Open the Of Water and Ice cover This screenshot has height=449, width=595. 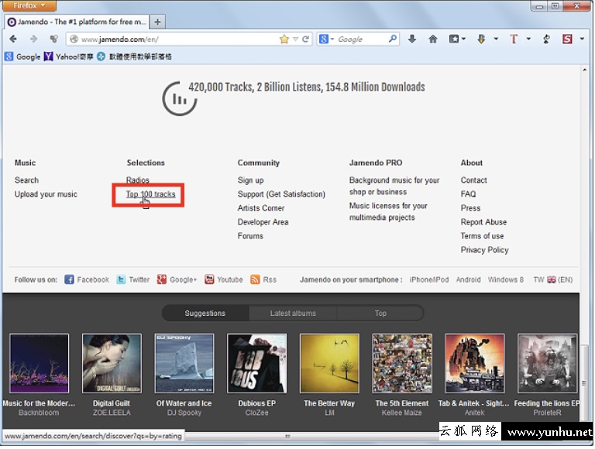point(184,363)
